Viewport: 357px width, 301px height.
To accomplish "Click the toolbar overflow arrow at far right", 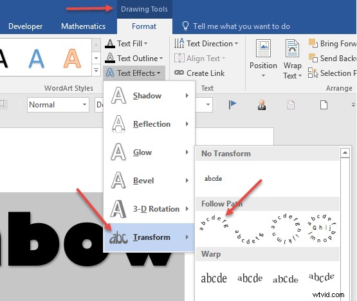I will (353, 105).
